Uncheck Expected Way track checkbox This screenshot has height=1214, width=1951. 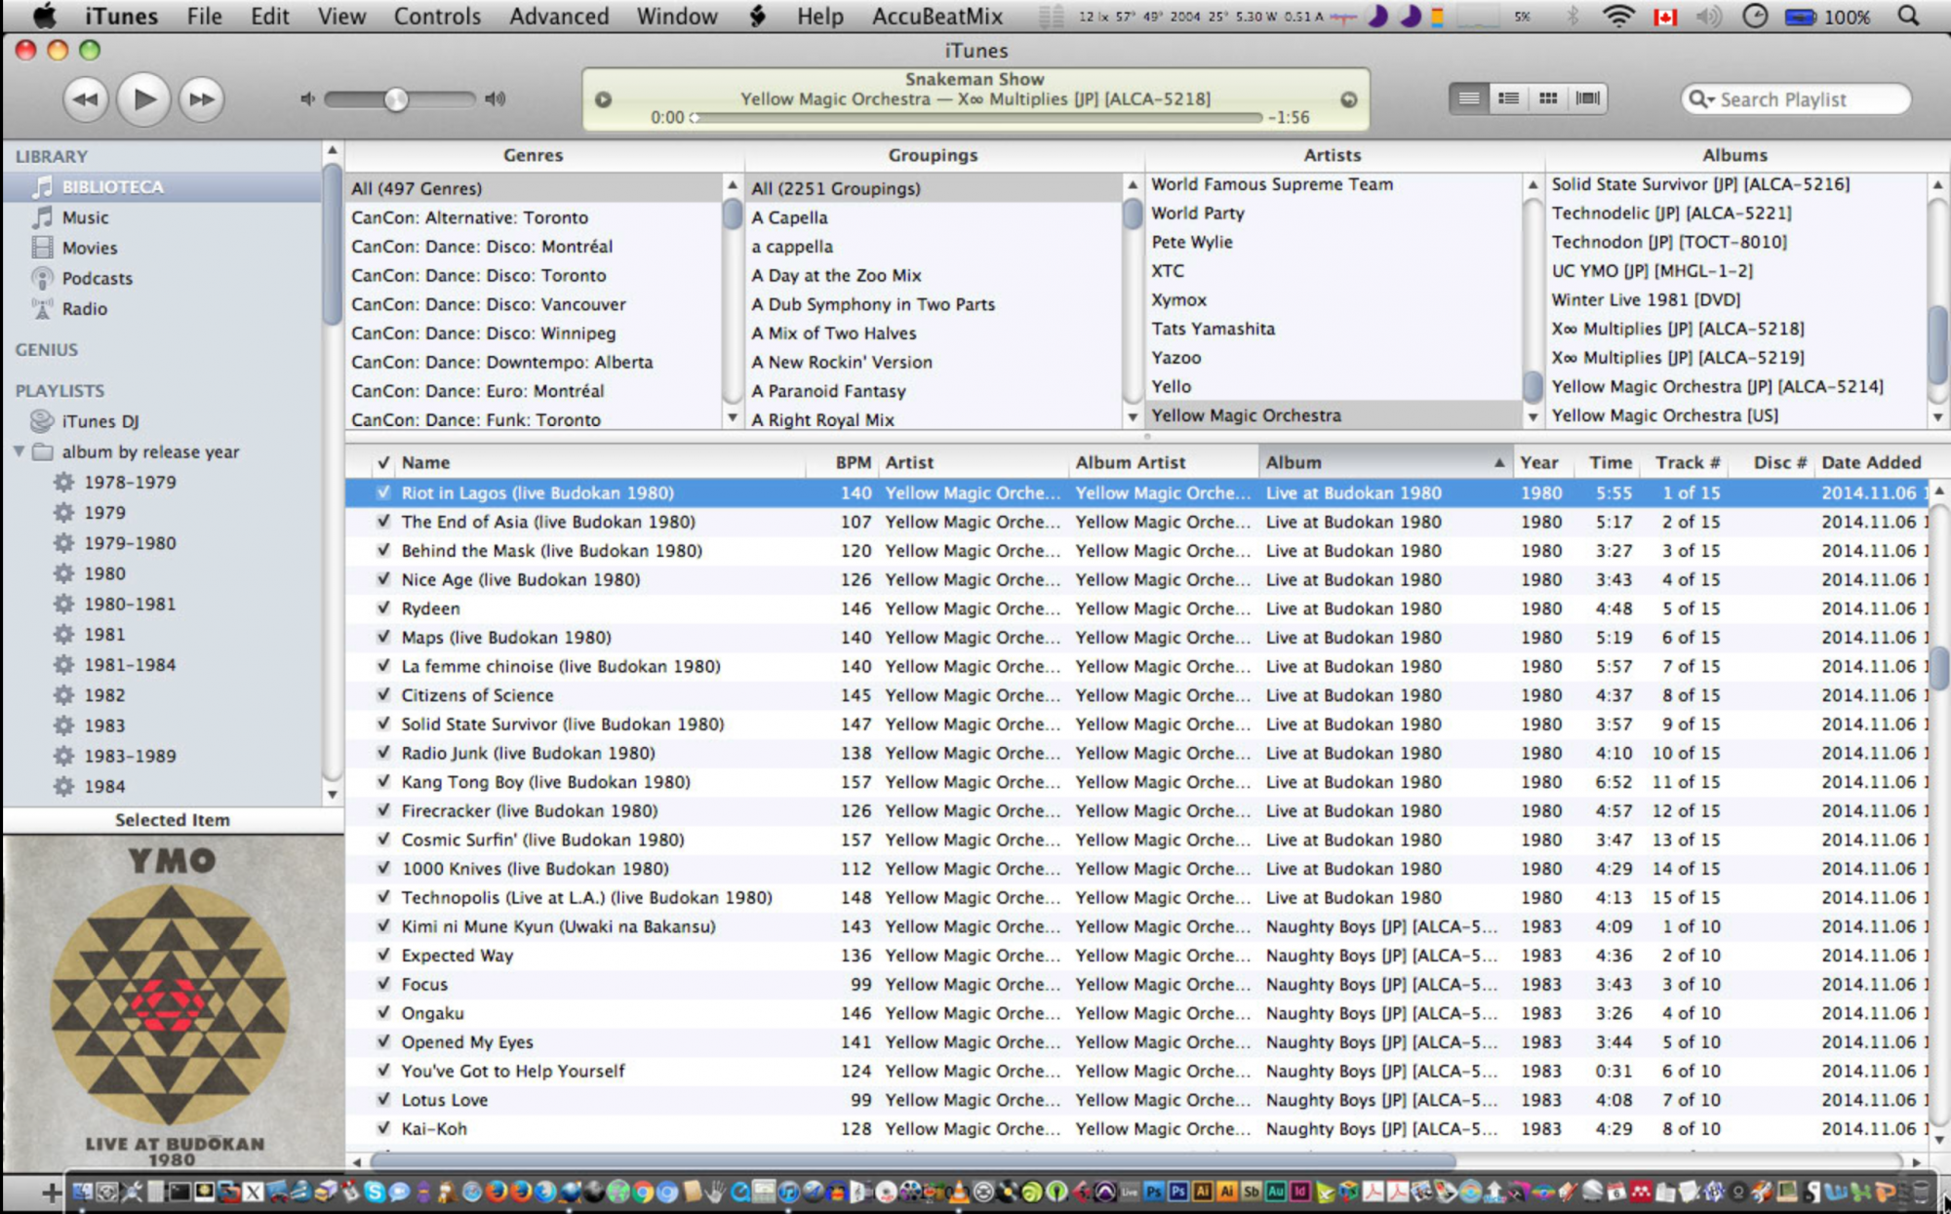(383, 956)
